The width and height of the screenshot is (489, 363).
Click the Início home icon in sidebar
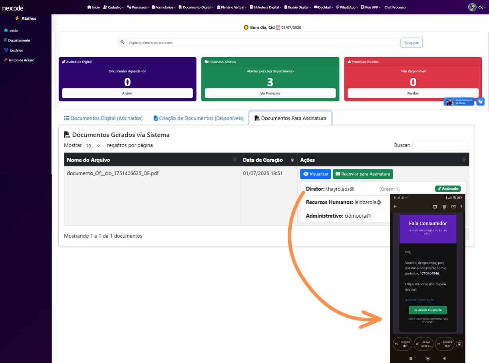click(6, 30)
